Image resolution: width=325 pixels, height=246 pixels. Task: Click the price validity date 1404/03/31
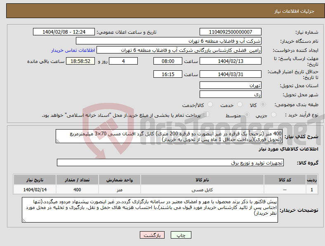tap(231, 74)
